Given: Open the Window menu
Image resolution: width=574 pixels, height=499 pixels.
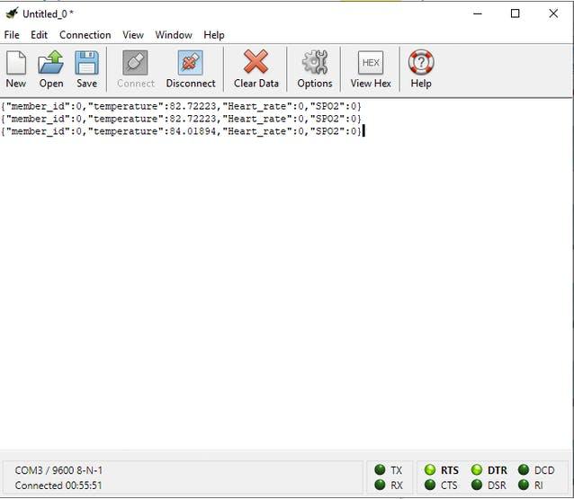Looking at the screenshot, I should (x=174, y=35).
